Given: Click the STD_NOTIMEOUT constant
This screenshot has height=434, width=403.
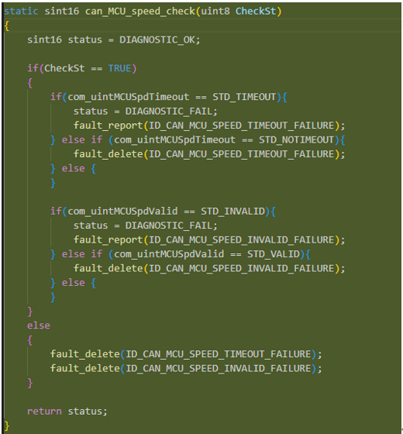Looking at the screenshot, I should coord(296,139).
